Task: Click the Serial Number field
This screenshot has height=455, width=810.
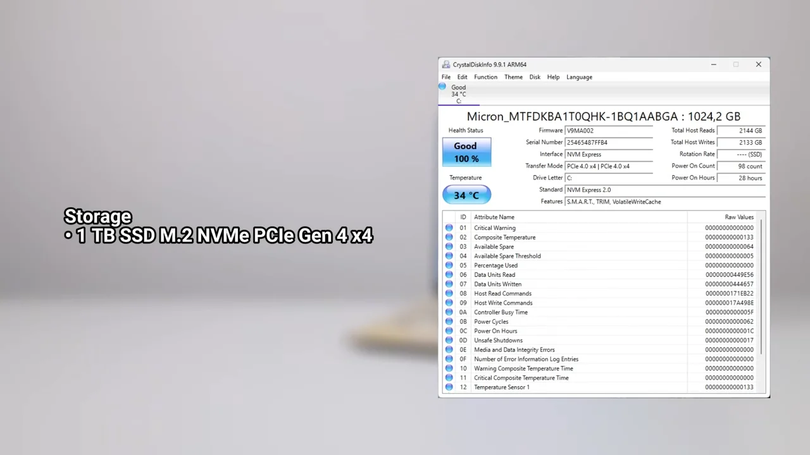Action: click(x=609, y=142)
